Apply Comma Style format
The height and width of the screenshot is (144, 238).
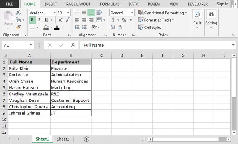pos(131,20)
